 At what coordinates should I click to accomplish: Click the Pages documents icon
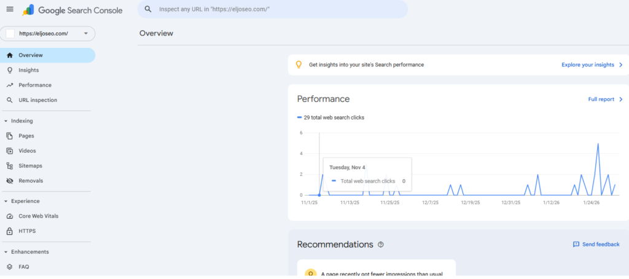click(10, 136)
